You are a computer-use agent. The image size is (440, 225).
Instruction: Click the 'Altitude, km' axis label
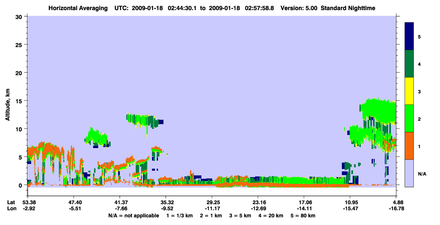7,106
